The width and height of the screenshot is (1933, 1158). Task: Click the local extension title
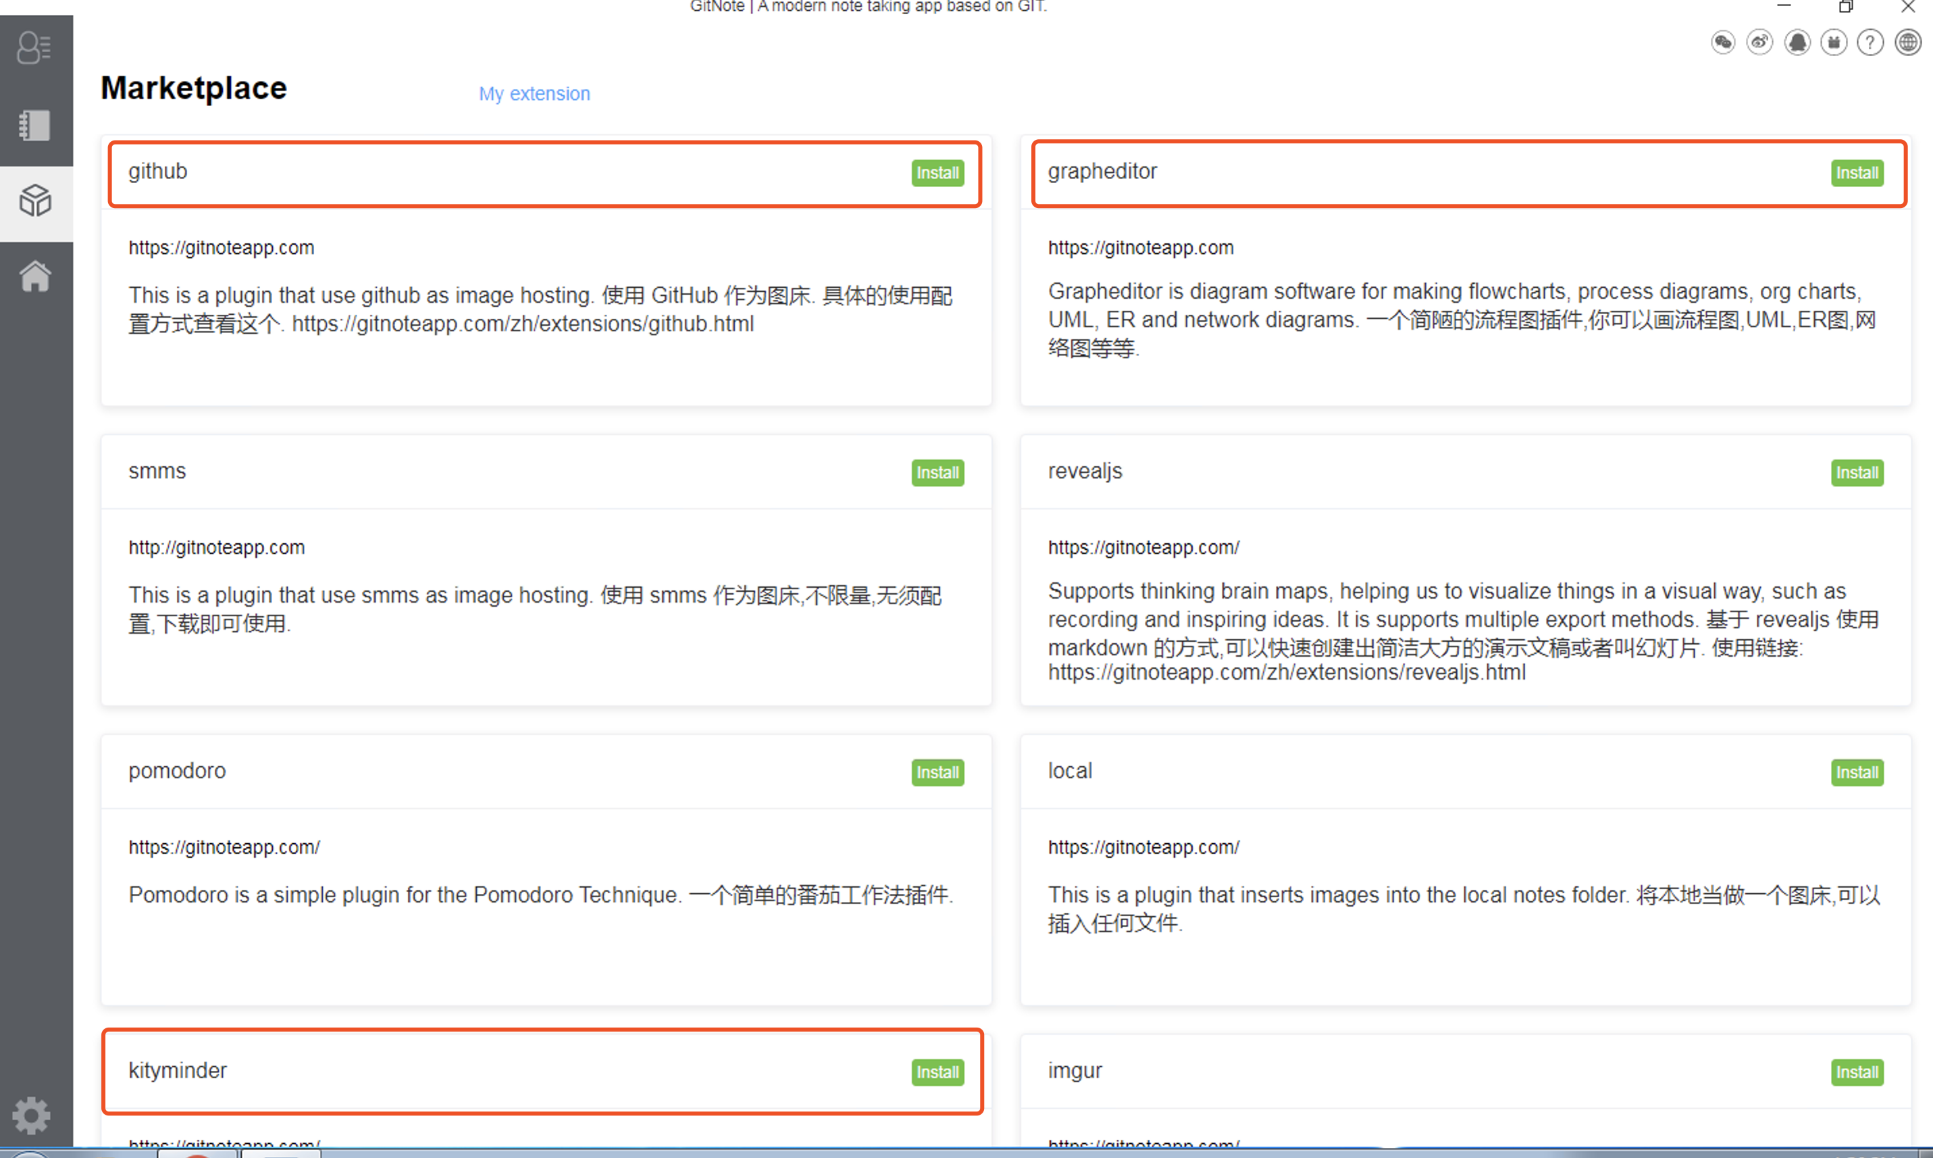coord(1069,771)
